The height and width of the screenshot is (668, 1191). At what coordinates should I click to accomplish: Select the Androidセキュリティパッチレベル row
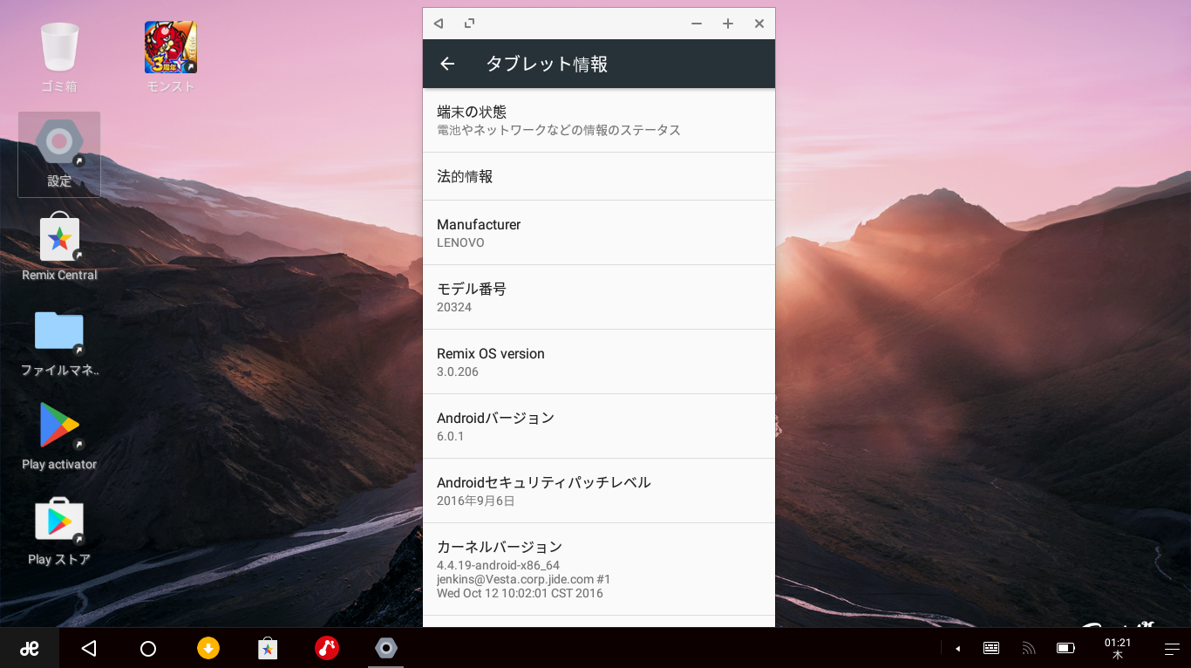599,491
